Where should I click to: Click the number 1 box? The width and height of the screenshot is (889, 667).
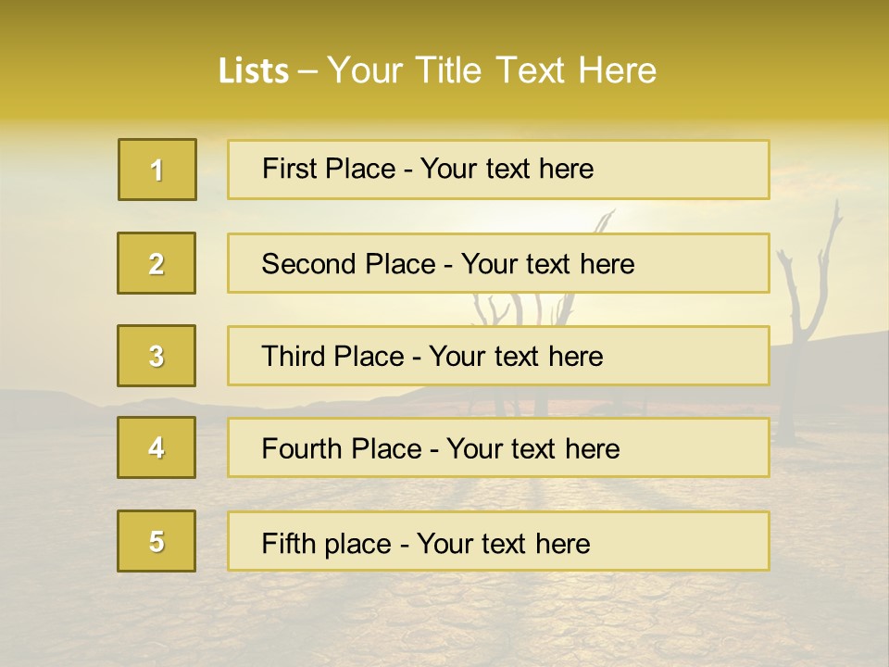tap(157, 170)
